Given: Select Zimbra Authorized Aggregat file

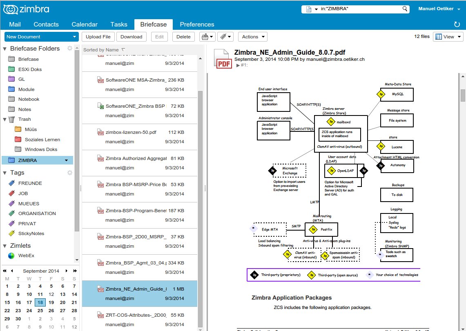Looking at the screenshot, I should (140, 163).
